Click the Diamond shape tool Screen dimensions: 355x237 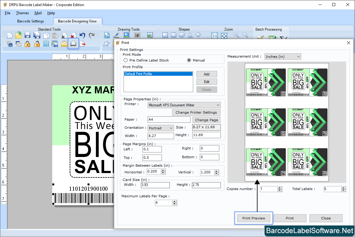pos(198,35)
